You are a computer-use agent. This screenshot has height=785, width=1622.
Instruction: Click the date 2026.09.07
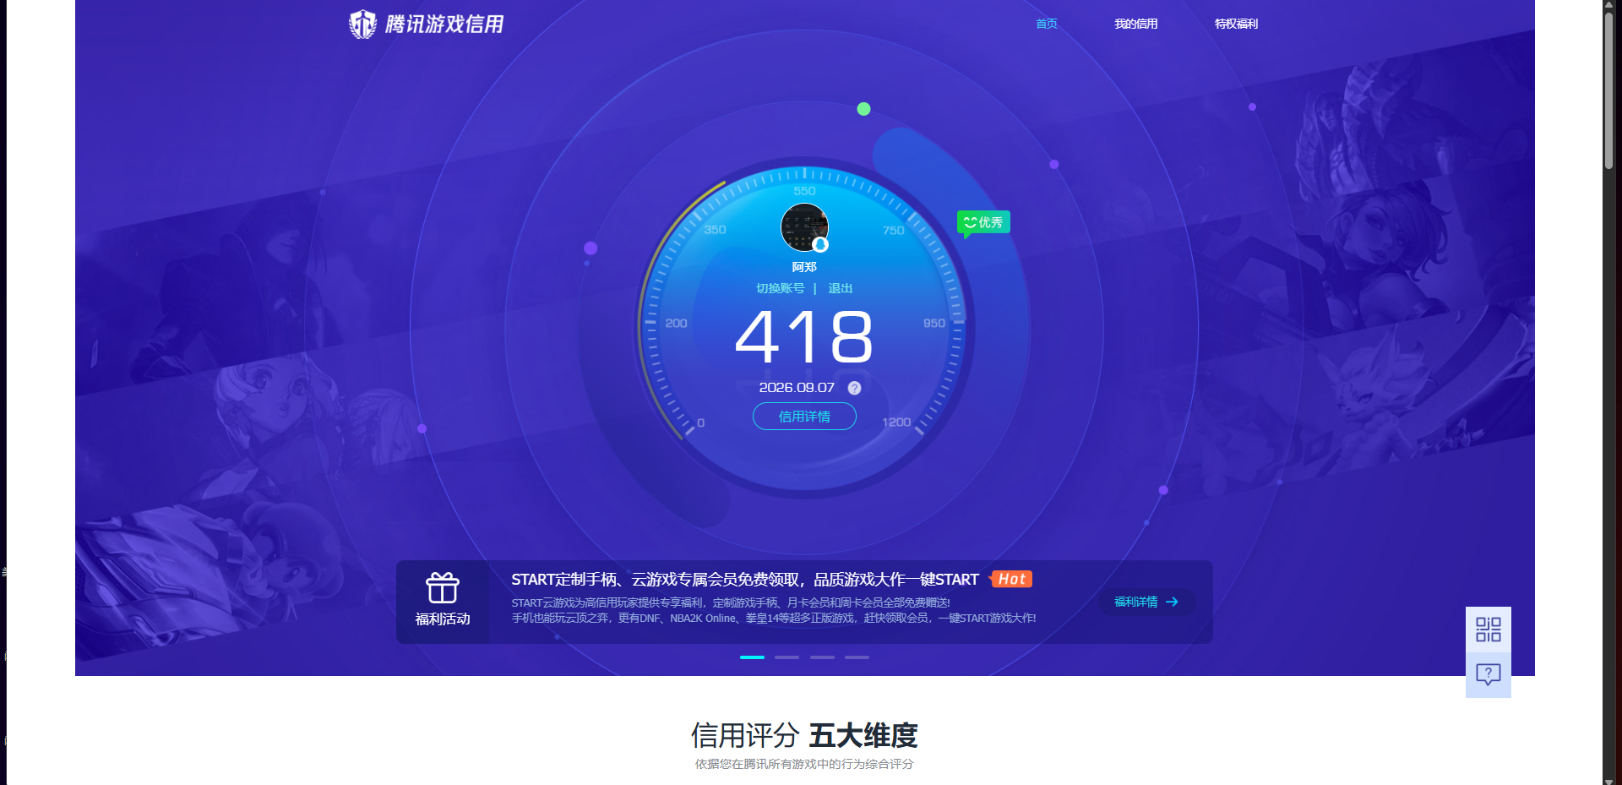click(797, 388)
